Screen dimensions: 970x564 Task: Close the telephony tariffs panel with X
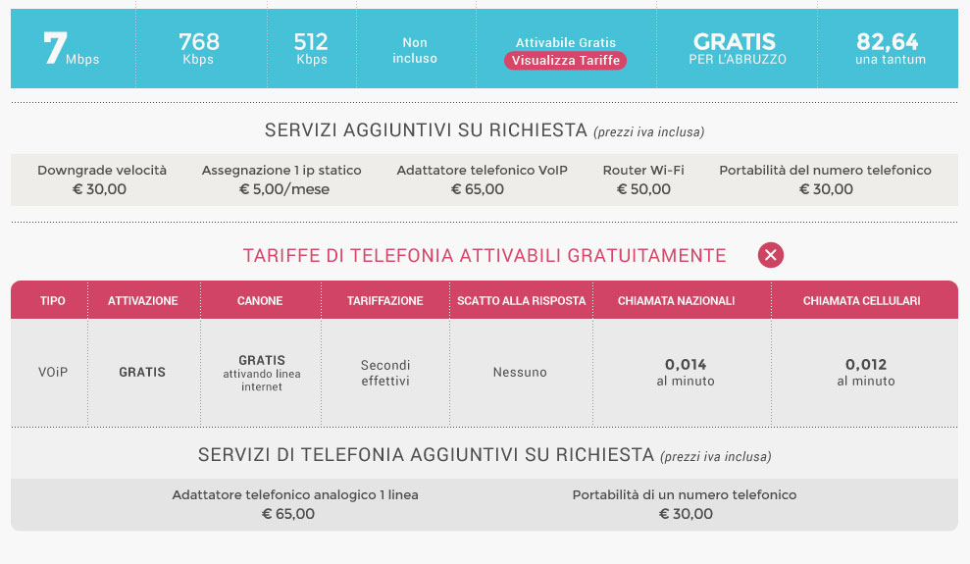tap(770, 255)
